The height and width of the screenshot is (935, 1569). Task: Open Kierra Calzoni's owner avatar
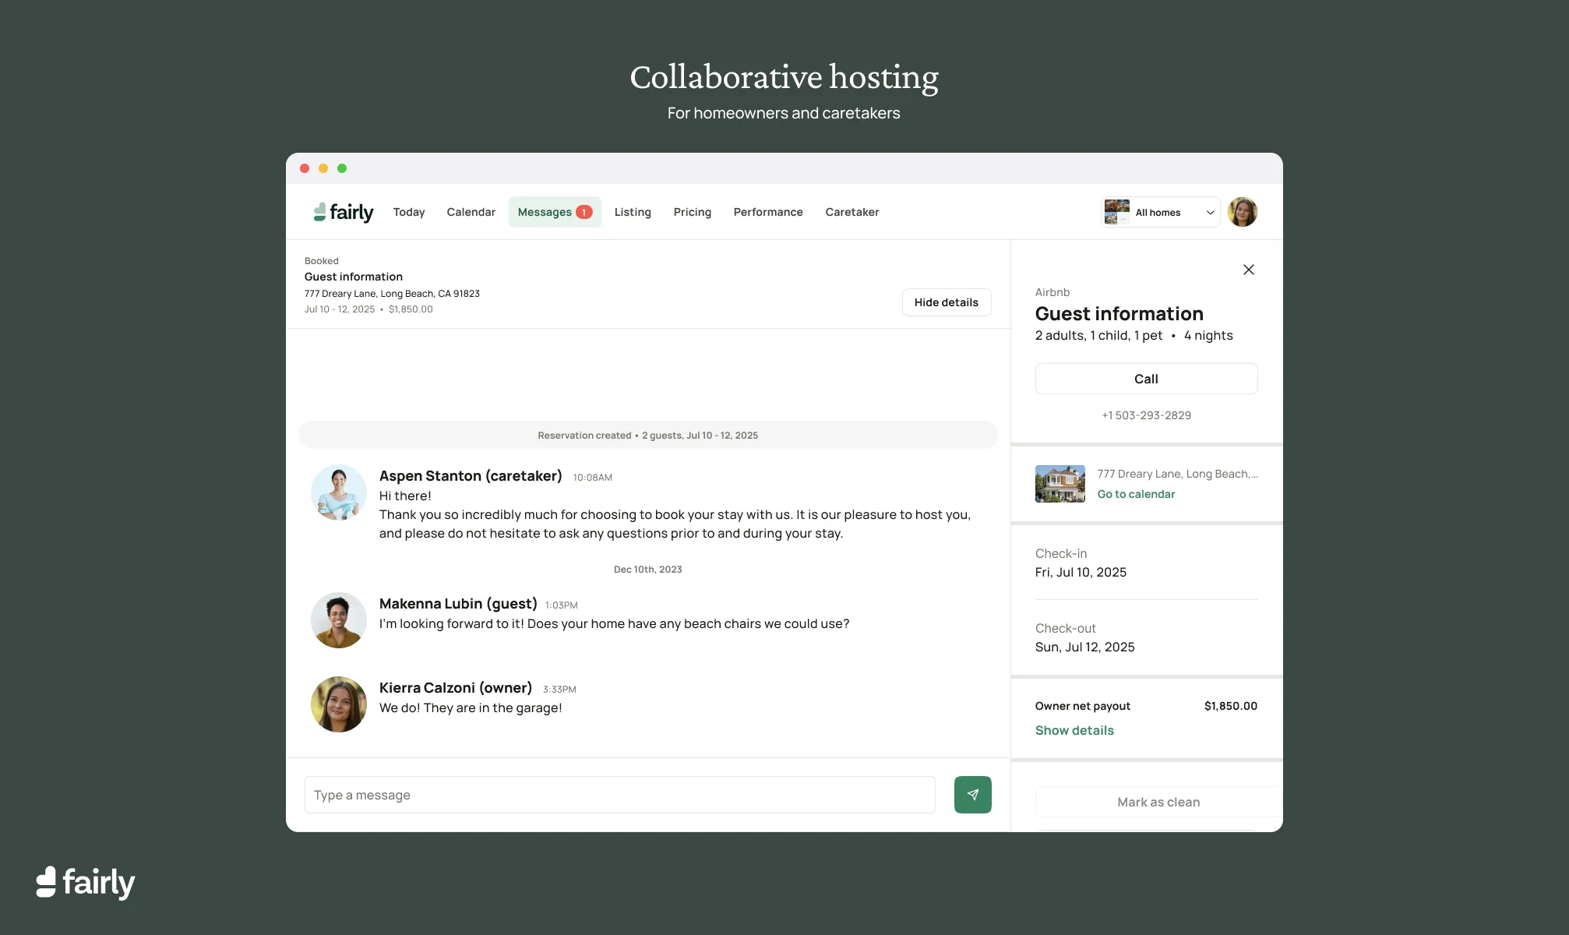pos(338,704)
